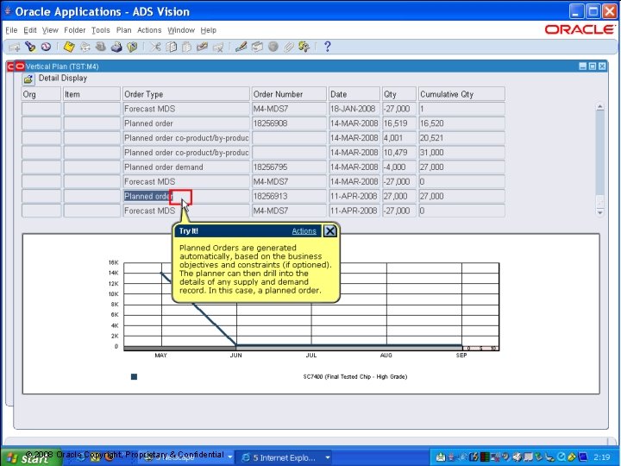Click the Save icon in toolbar

pos(70,47)
